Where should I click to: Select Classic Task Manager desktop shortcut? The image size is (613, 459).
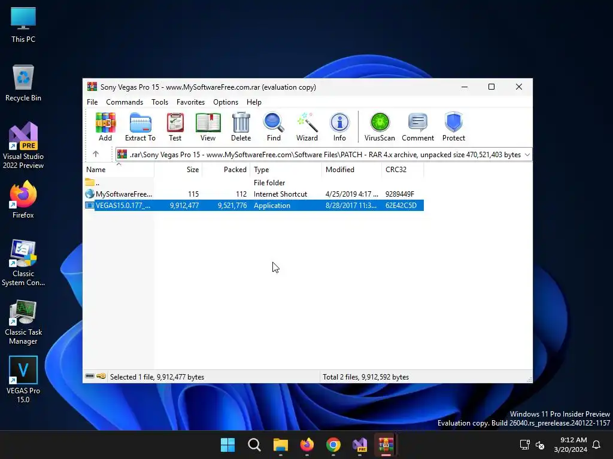23,322
